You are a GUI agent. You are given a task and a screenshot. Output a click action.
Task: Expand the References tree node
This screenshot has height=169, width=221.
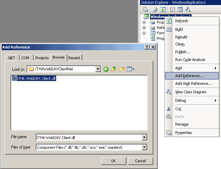tap(144, 28)
